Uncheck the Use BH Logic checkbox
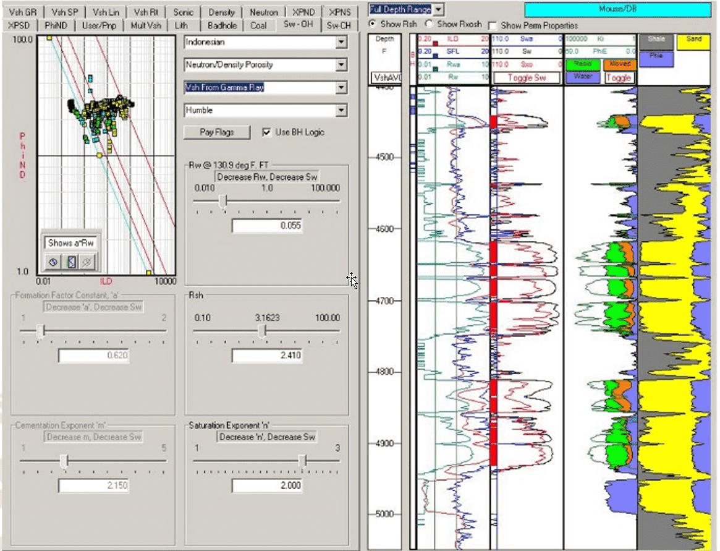 tap(266, 132)
